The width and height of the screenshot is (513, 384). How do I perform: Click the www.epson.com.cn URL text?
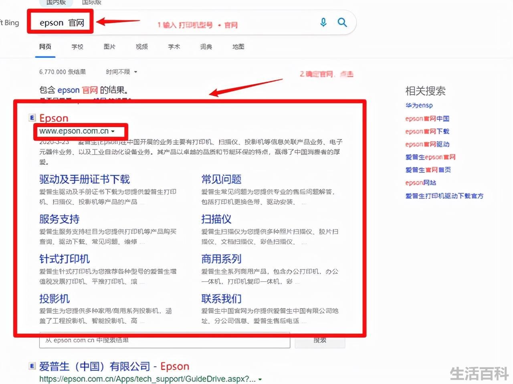pyautogui.click(x=74, y=131)
